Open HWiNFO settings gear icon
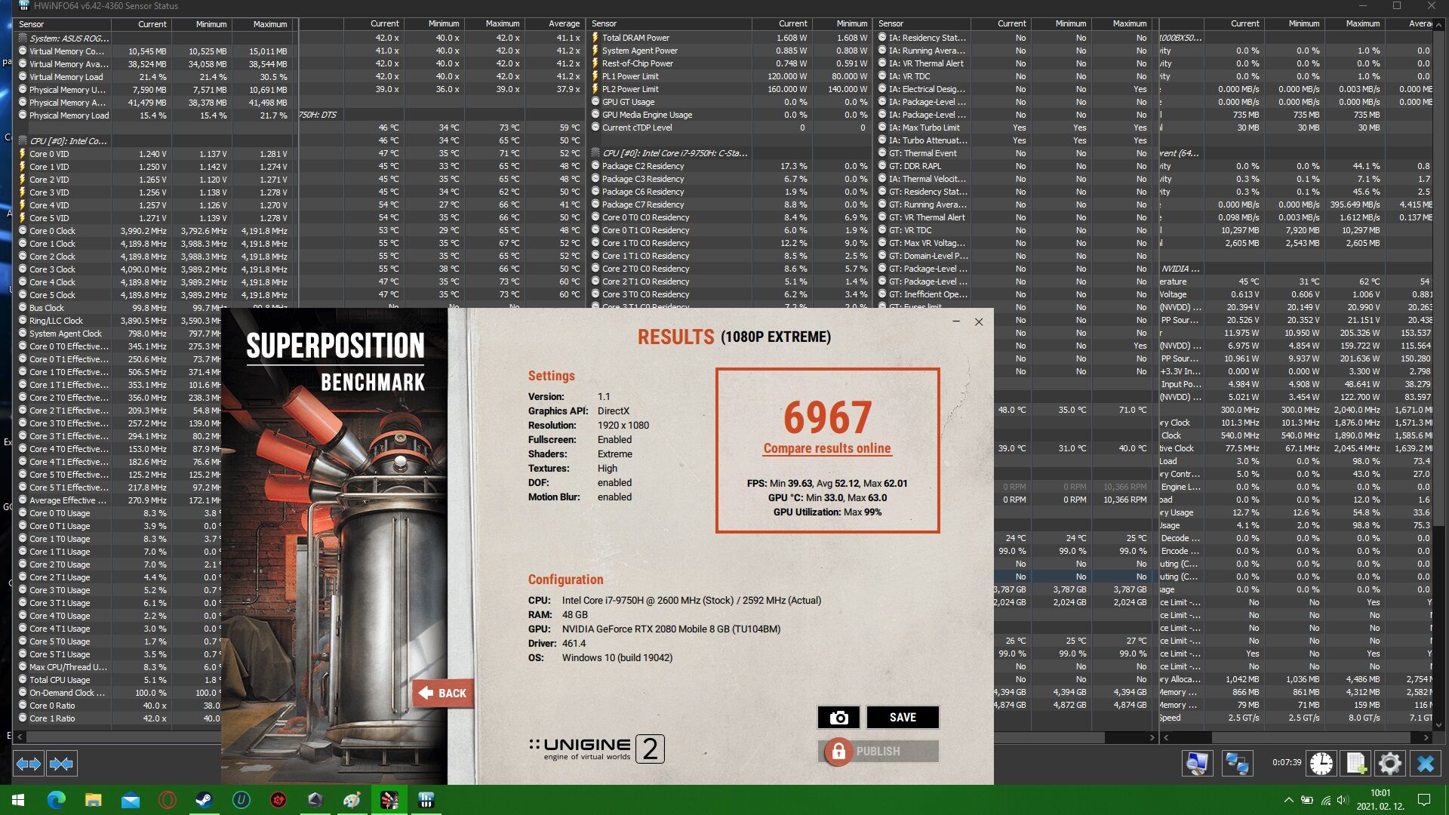1449x815 pixels. coord(1389,764)
